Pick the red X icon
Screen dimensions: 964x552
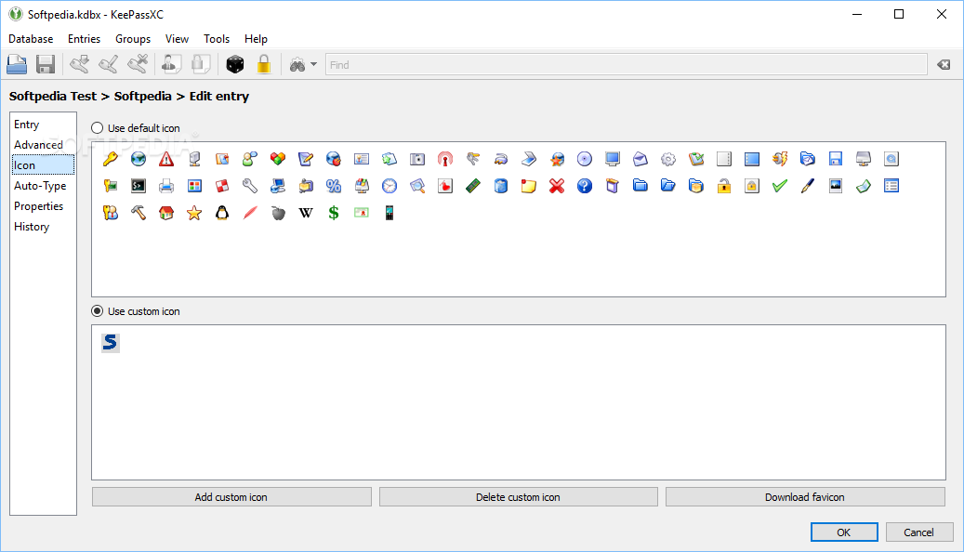point(557,186)
